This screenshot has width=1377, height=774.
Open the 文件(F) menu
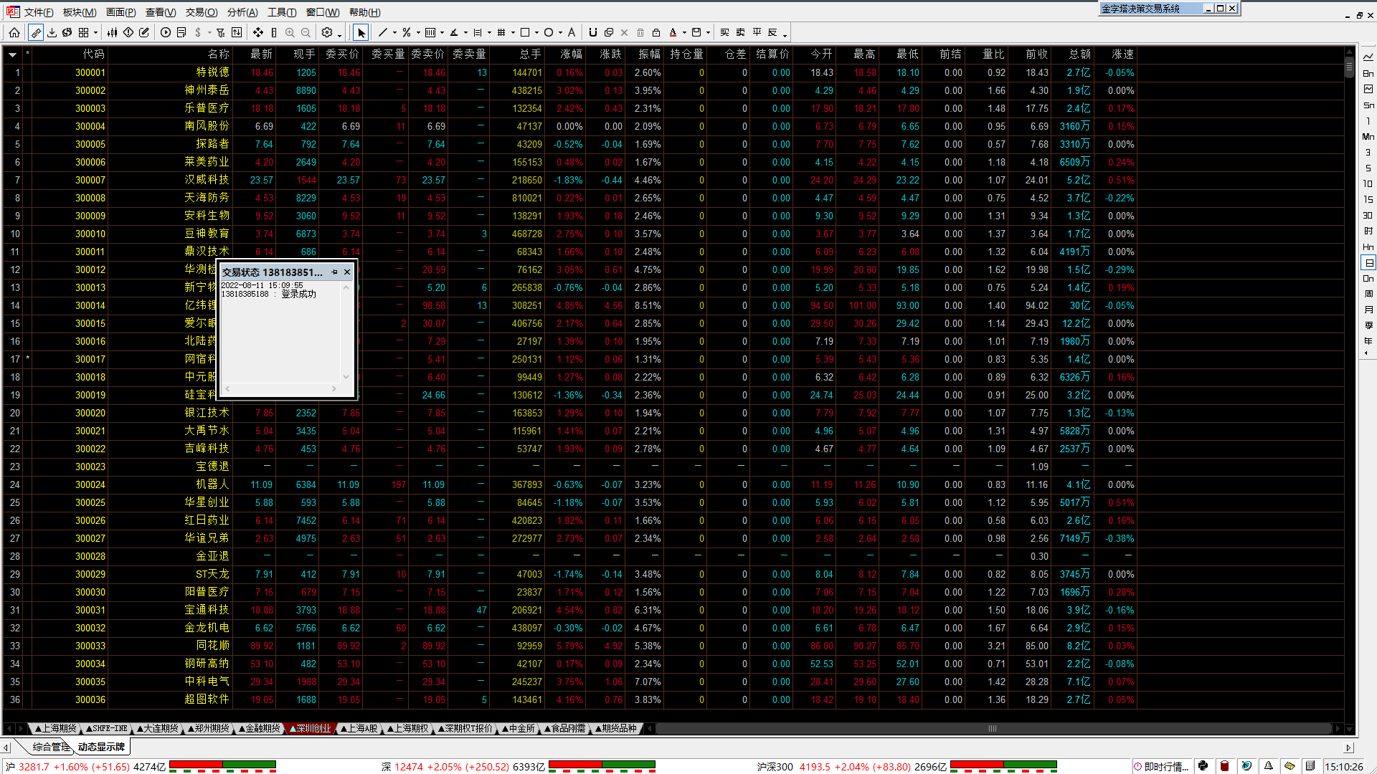[39, 12]
